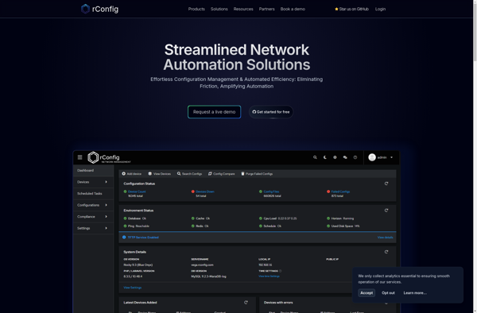Screen dimensions: 477x313
Task: Open the Config Compare toolbar item
Action: click(222, 174)
